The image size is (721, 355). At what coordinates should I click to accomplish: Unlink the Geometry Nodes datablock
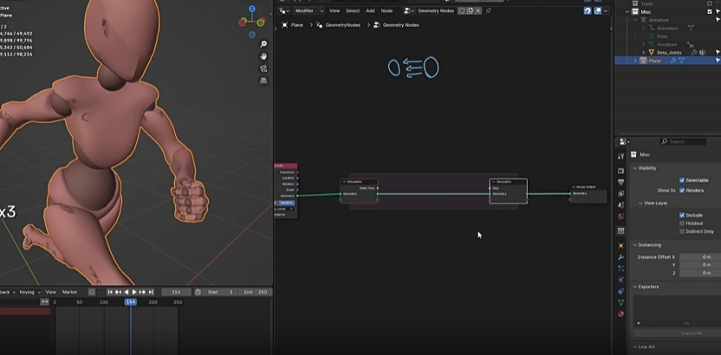(477, 10)
